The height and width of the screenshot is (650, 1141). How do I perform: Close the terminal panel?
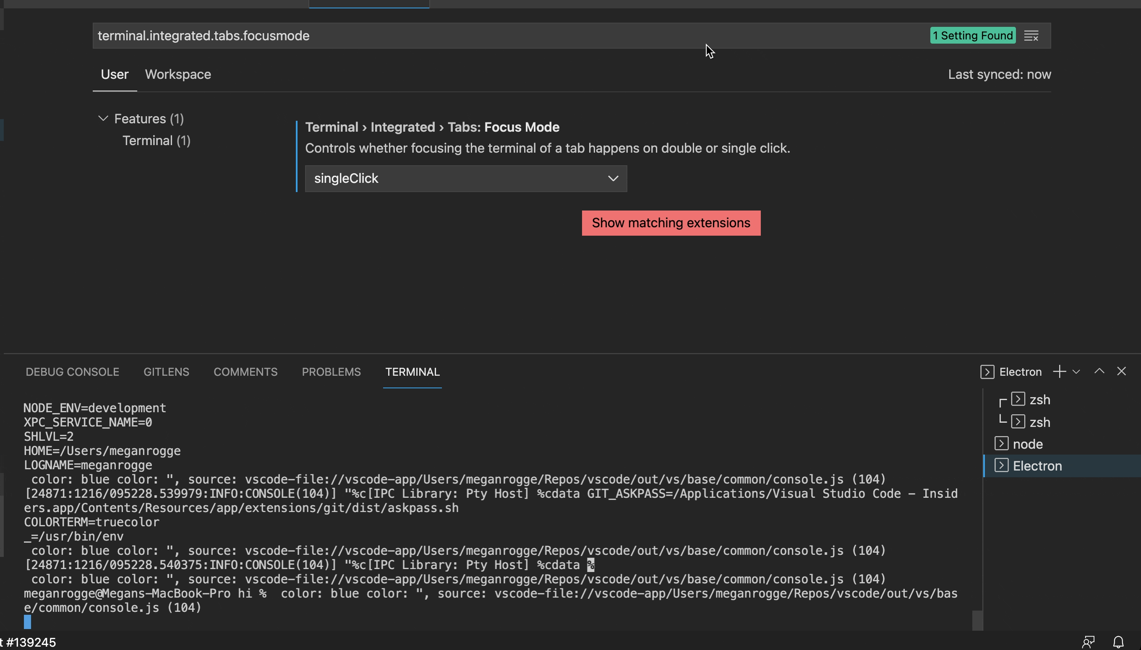point(1121,372)
